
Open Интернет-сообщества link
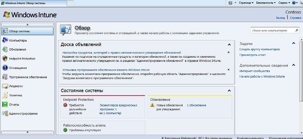click(x=255, y=71)
